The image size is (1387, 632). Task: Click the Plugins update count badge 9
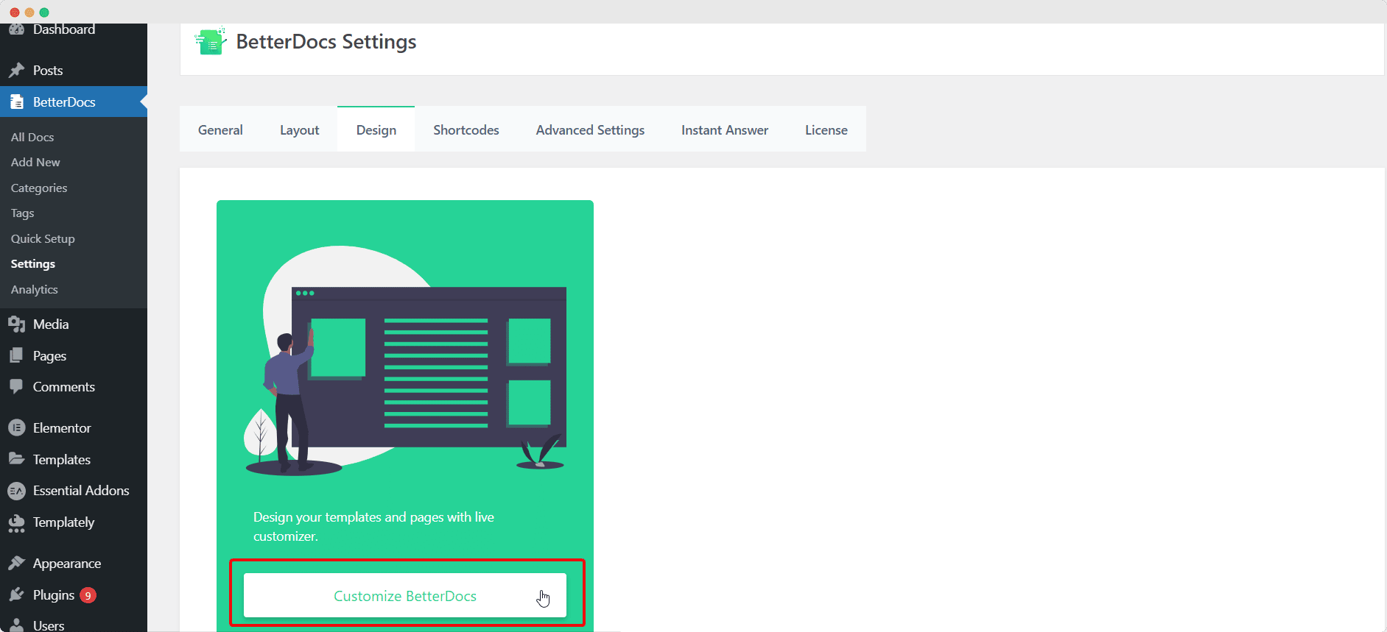click(88, 595)
